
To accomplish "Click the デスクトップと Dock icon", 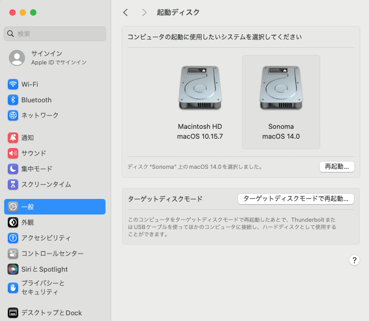I will tap(13, 313).
